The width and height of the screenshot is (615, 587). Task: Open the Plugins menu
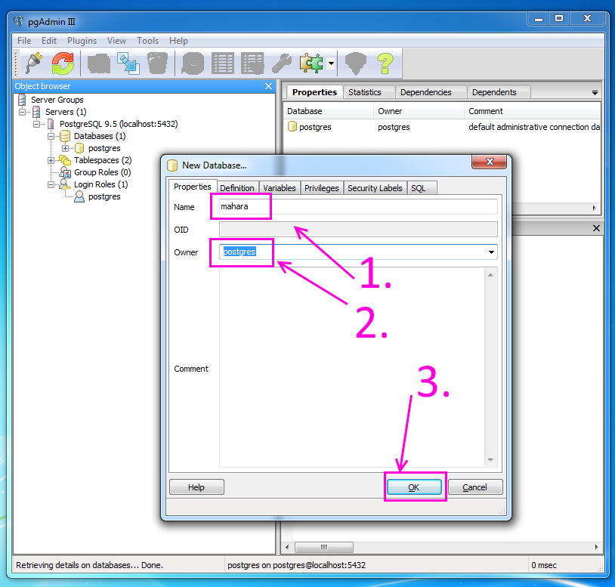[x=82, y=41]
